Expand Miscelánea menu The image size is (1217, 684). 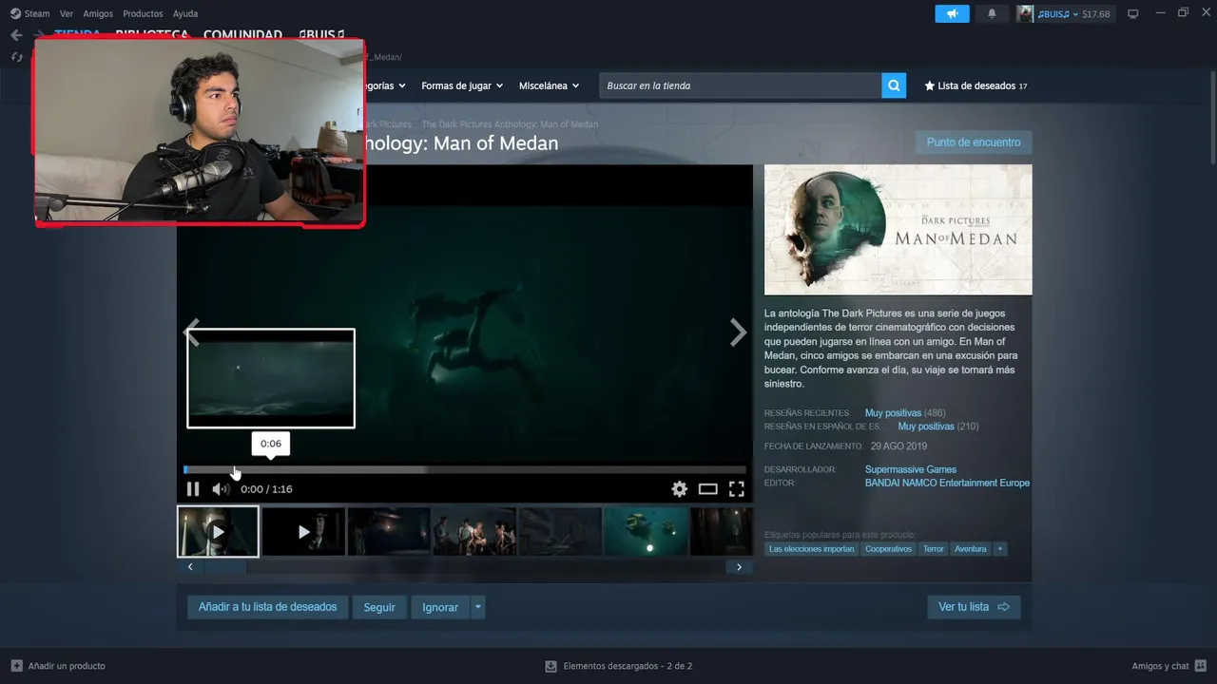549,85
